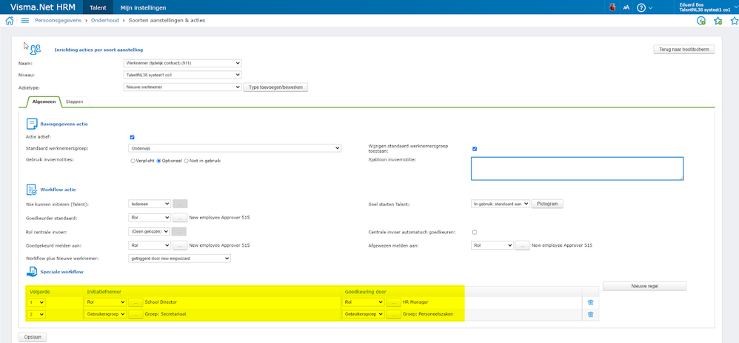Select the Optioneel radio option
Screen dimensions: 739x343
[159, 161]
